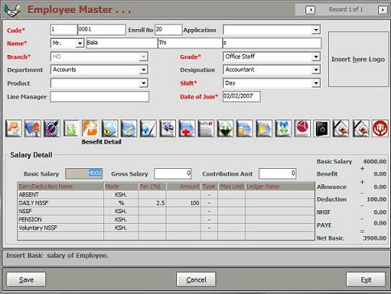Click the Save button
The image size is (391, 294).
26,279
